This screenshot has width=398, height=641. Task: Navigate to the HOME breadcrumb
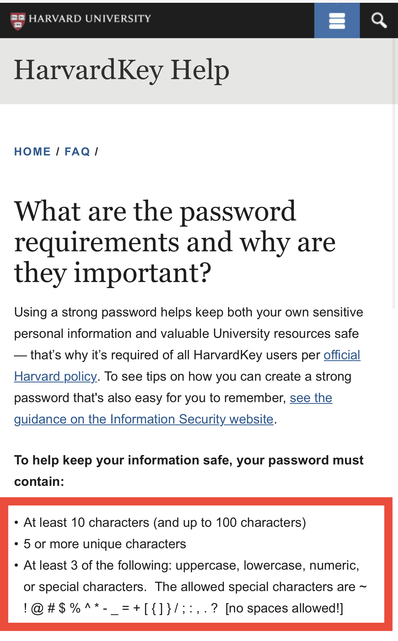click(33, 152)
